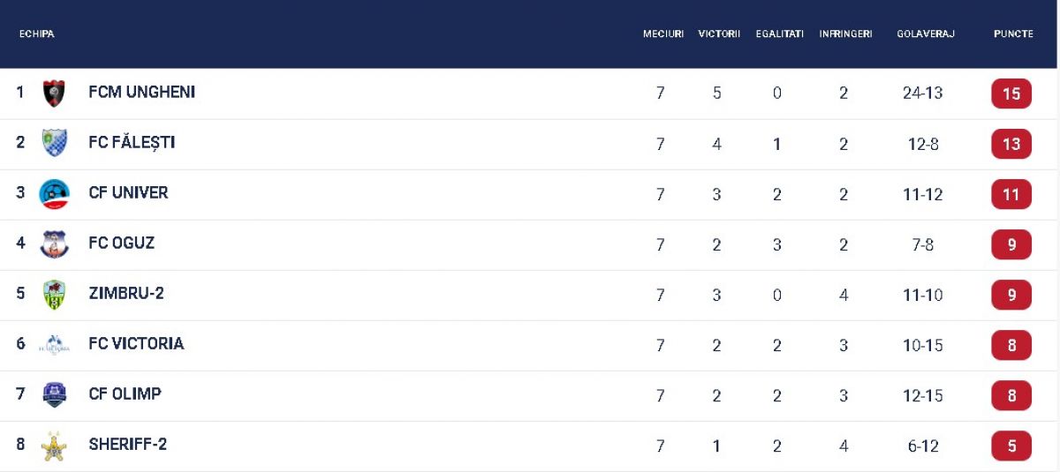
Task: Sort by the GOLAVERAJ column header
Action: tap(925, 34)
